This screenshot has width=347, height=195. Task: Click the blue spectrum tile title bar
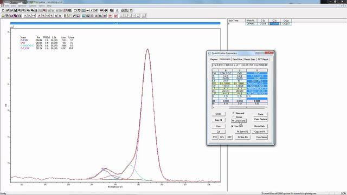(x=115, y=23)
